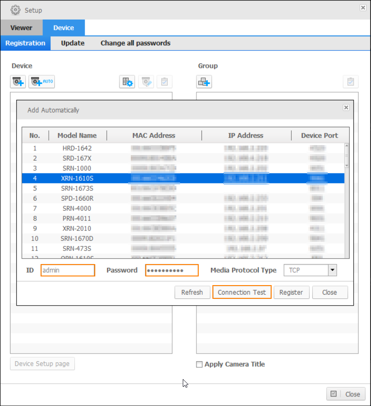Image resolution: width=371 pixels, height=406 pixels.
Task: Click the Device Setup page button
Action: click(42, 364)
